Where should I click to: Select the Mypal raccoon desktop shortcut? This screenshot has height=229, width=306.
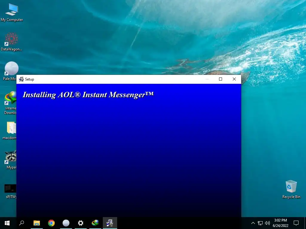(11, 160)
